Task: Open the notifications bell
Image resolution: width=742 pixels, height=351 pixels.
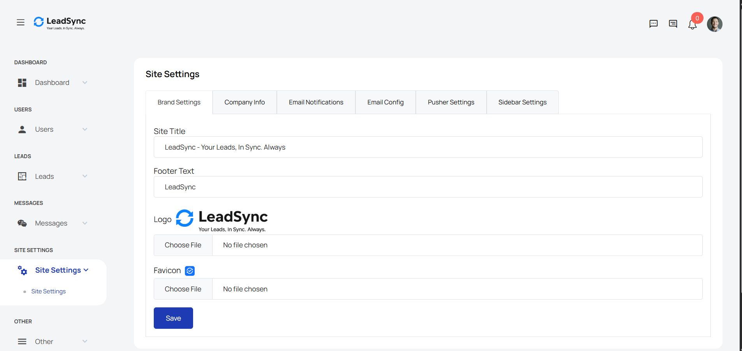Action: [692, 25]
